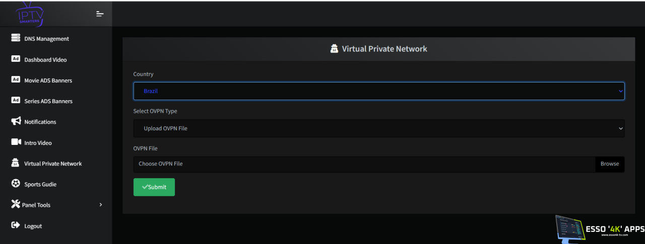Go to Dashboard Video menu entry

tap(45, 60)
